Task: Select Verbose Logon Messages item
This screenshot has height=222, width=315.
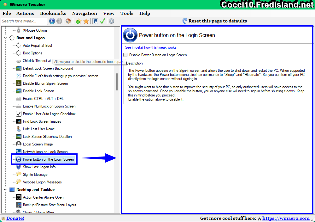Action: pyautogui.click(x=42, y=182)
